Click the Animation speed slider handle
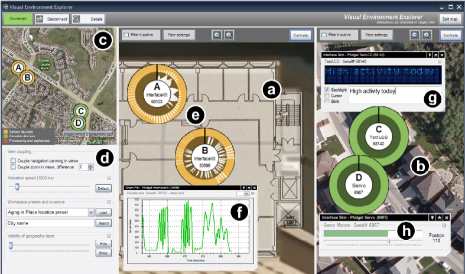This screenshot has width=465, height=274. (x=17, y=187)
